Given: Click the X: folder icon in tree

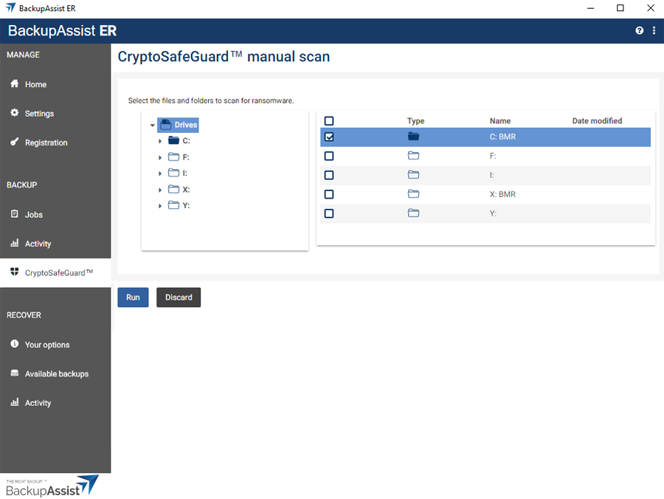Looking at the screenshot, I should tap(173, 189).
